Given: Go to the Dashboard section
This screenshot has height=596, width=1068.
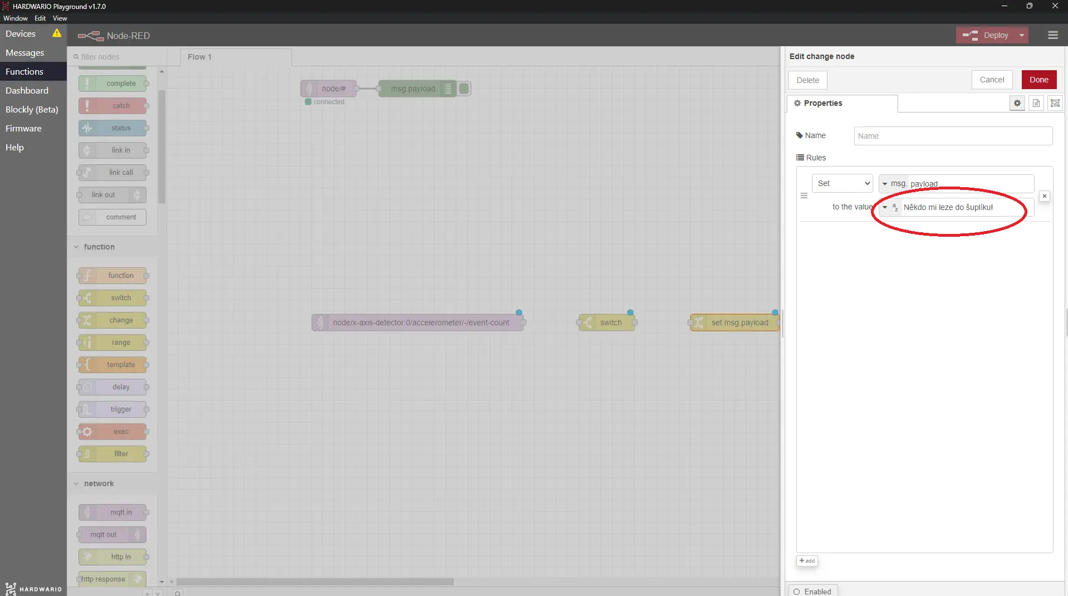Looking at the screenshot, I should [x=33, y=91].
